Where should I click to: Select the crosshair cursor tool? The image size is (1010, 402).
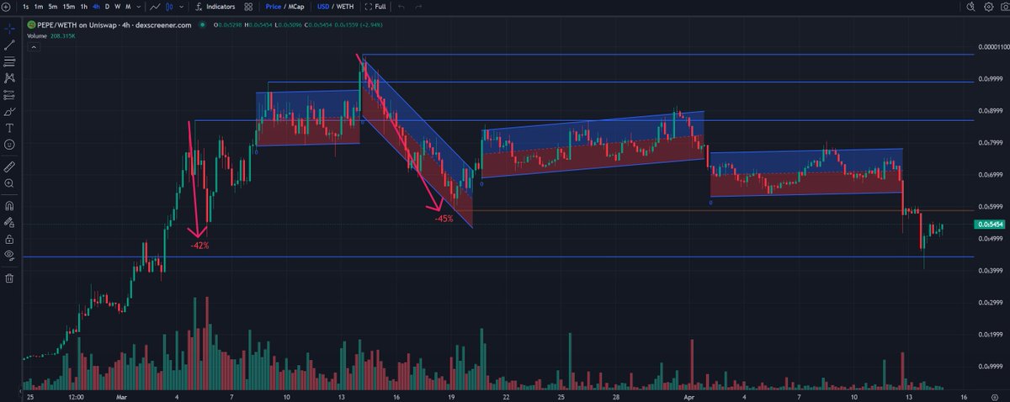click(9, 27)
